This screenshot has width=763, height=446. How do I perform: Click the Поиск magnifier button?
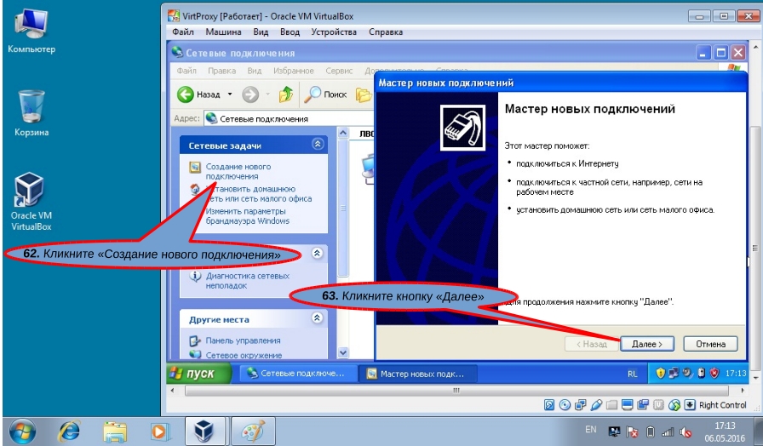click(x=325, y=94)
